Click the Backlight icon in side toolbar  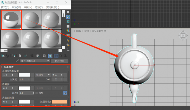coord(68,17)
